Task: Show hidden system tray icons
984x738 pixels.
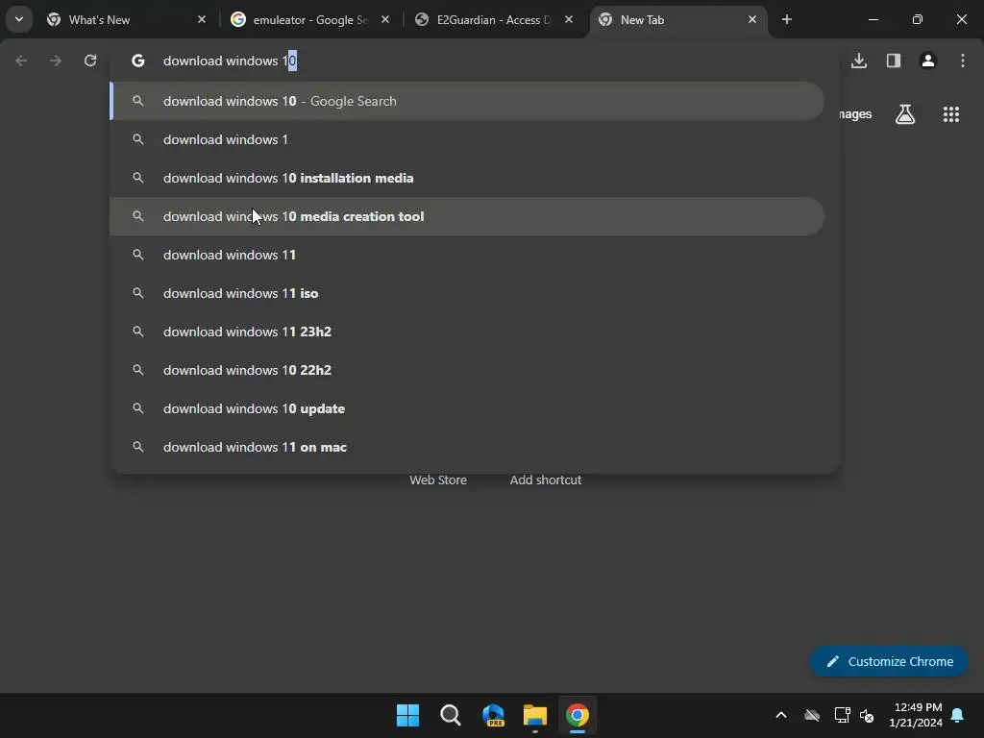Action: click(781, 715)
